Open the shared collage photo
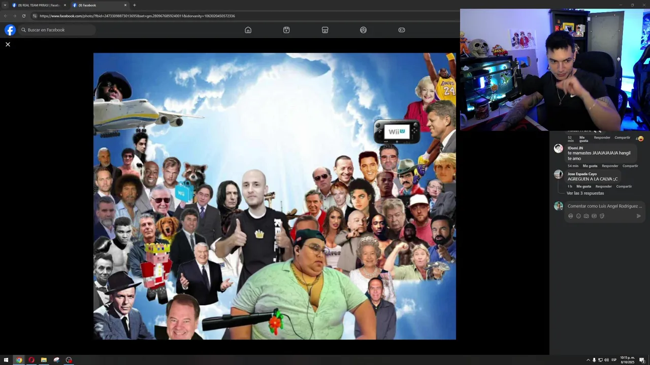The width and height of the screenshot is (650, 365). click(x=275, y=196)
